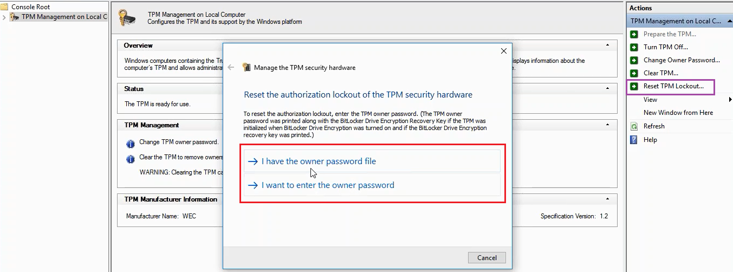733x272 pixels.
Task: Open the View submenu arrow
Action: 730,100
